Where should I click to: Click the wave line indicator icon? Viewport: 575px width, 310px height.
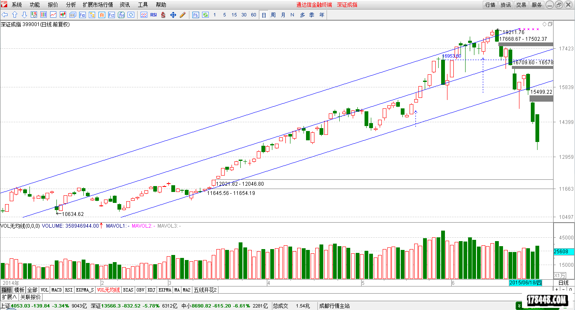(x=144, y=15)
